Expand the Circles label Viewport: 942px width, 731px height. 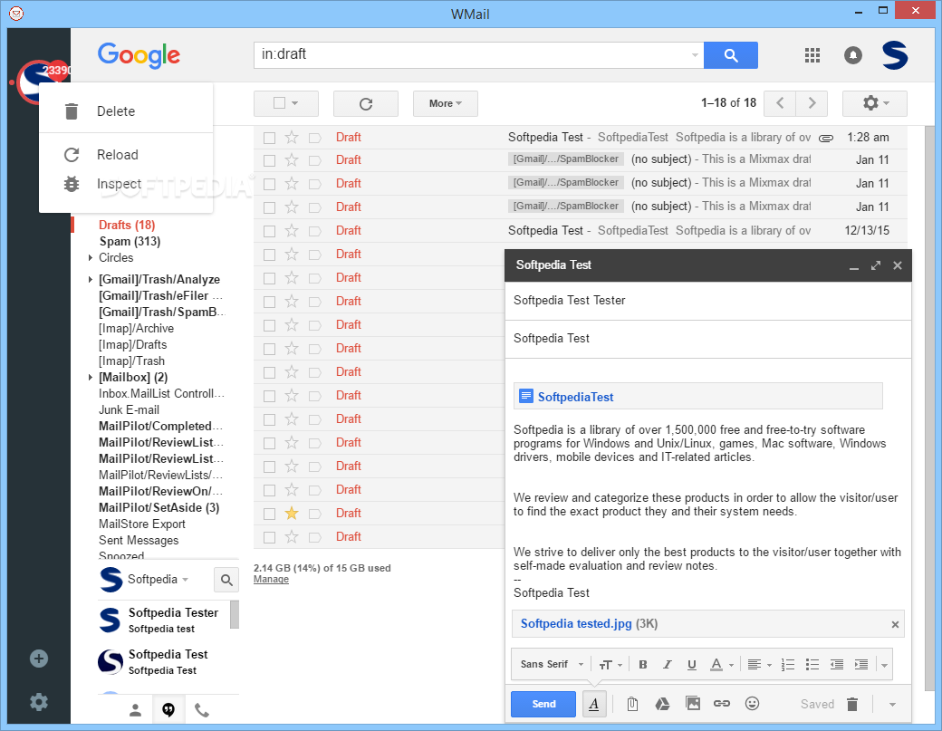click(x=90, y=257)
